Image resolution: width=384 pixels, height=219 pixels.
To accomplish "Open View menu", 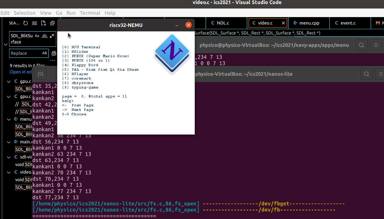I will [x=46, y=13].
